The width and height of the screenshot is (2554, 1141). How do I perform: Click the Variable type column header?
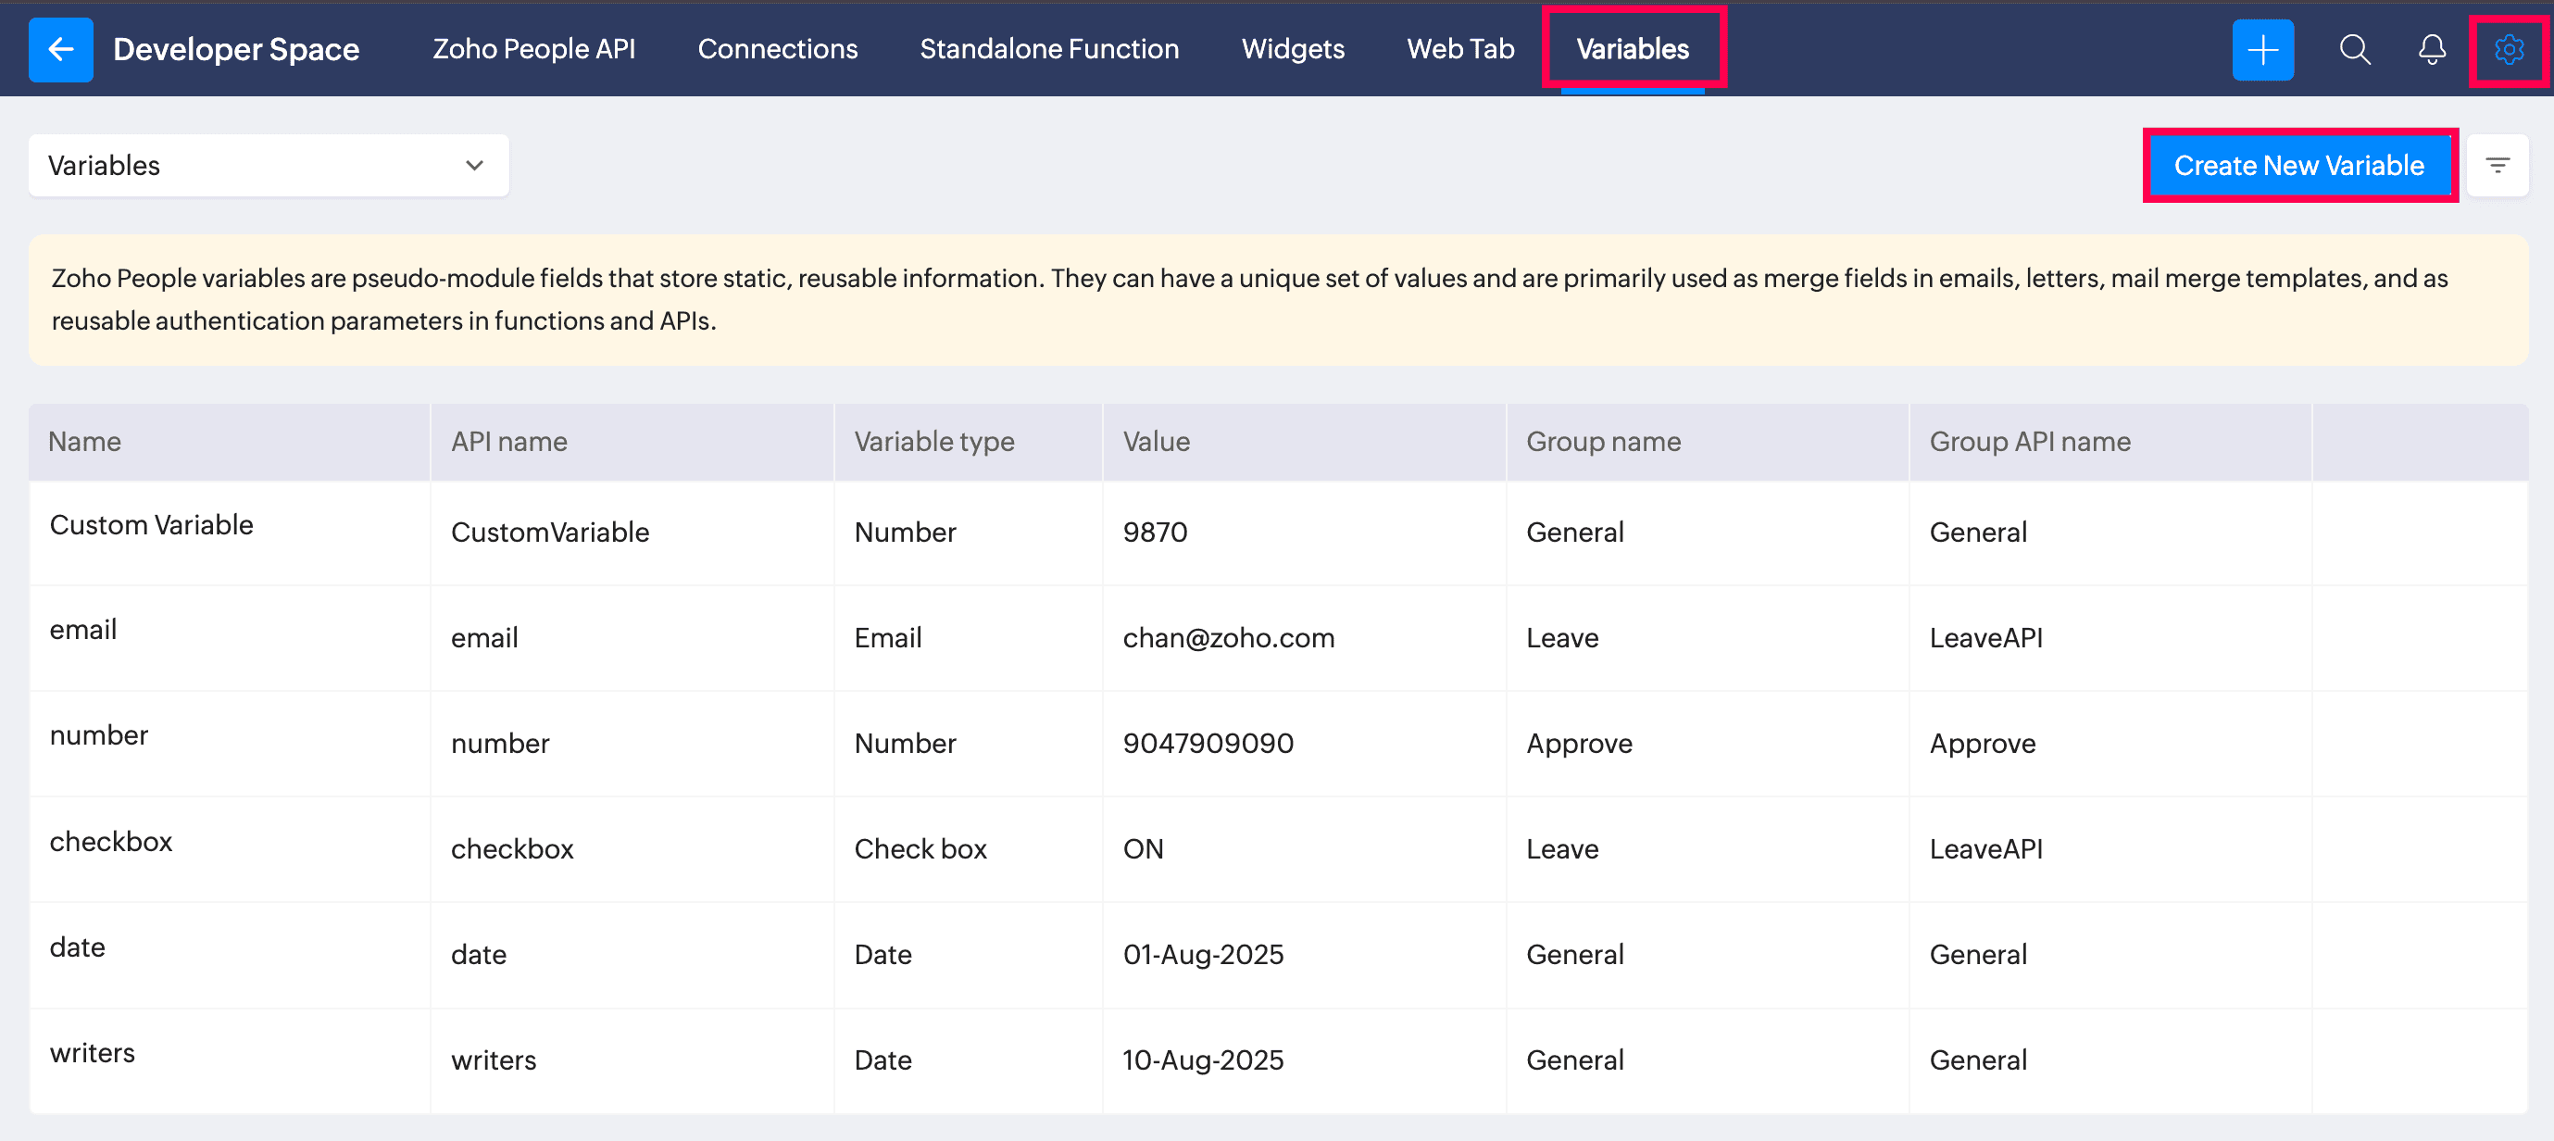(934, 442)
